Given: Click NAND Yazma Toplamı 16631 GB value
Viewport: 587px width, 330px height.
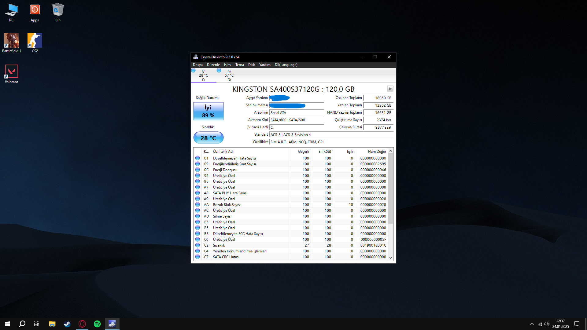Looking at the screenshot, I should click(378, 113).
